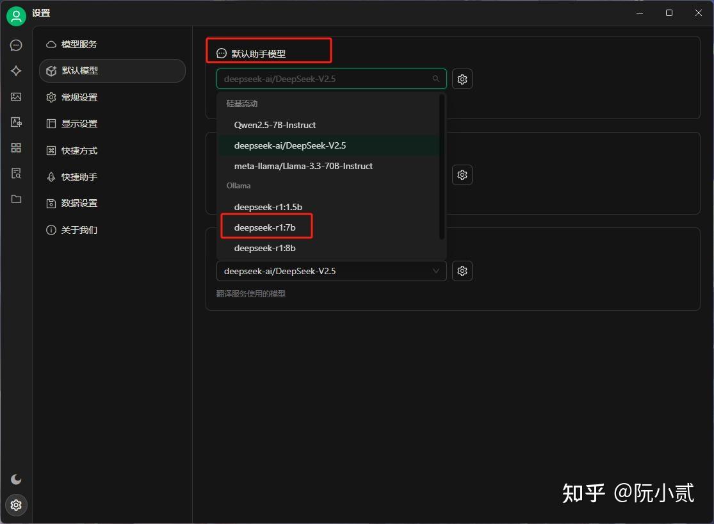Click the 翻译服务使用的模型 description text
This screenshot has height=524, width=714.
coord(251,294)
